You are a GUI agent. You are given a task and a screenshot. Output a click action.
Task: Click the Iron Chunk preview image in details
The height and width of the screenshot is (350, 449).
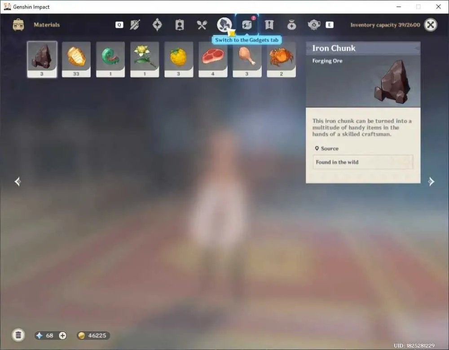pyautogui.click(x=392, y=82)
